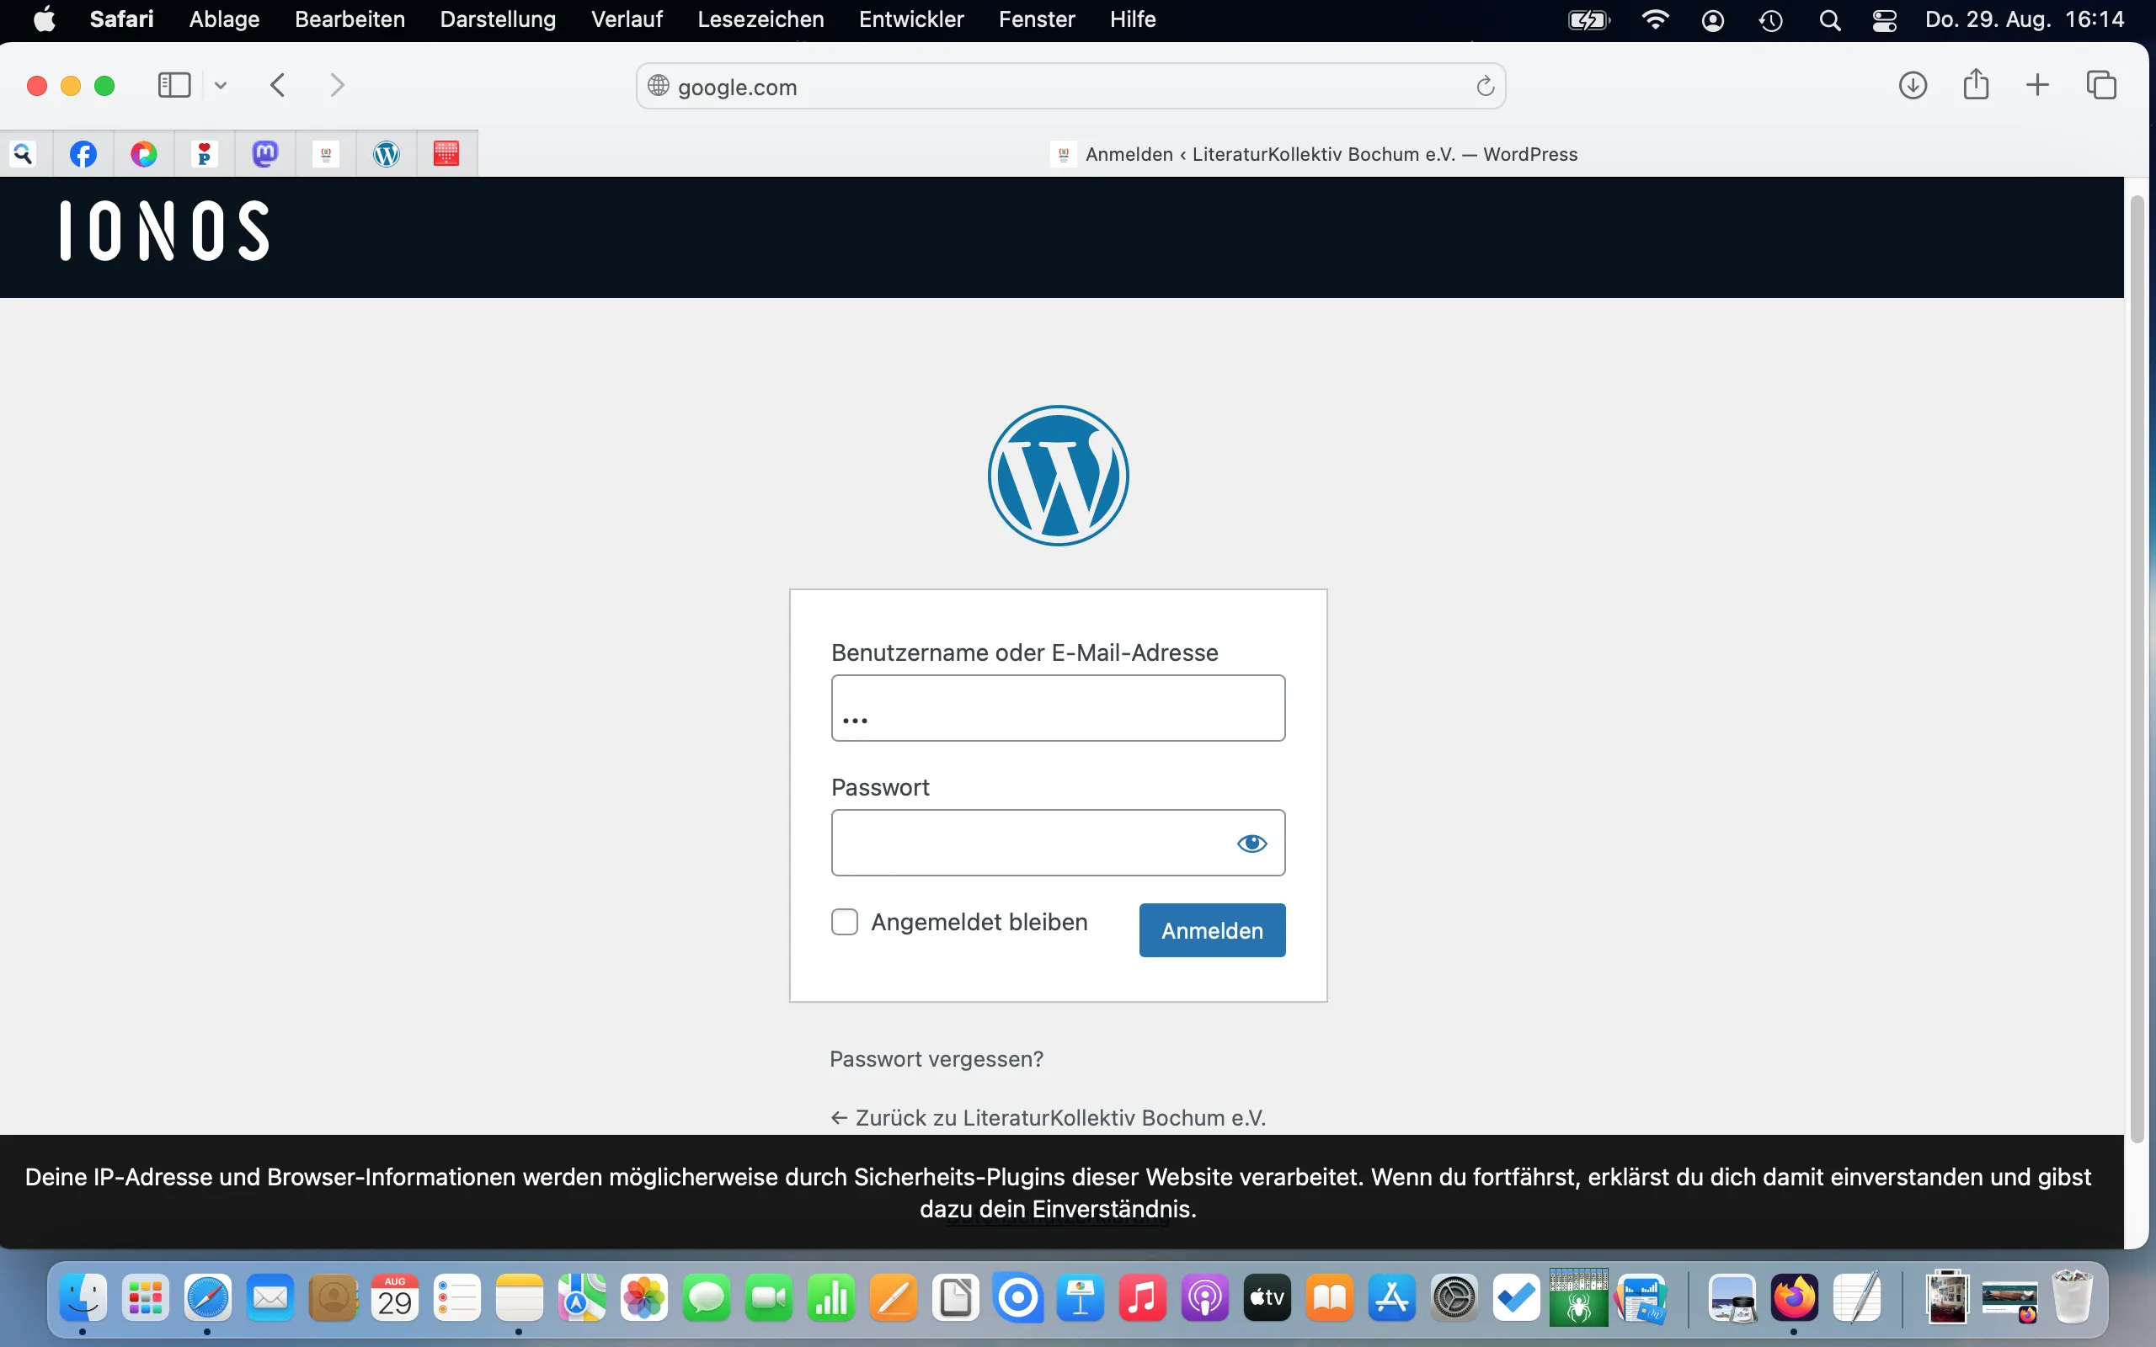Click the date and time in menu bar

(2024, 19)
